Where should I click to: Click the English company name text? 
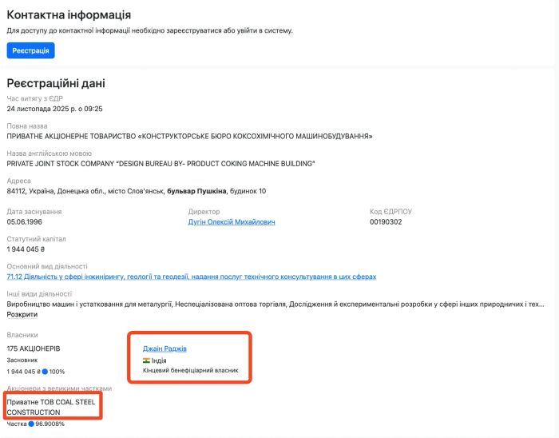pyautogui.click(x=161, y=164)
